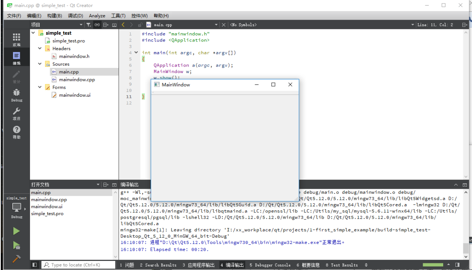The height and width of the screenshot is (270, 472).
Task: Minimize the compile output pane arrow
Action: [x=456, y=184]
